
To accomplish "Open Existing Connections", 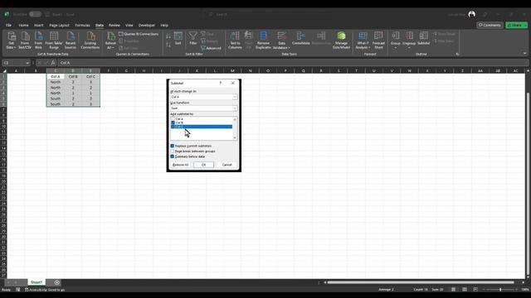I will (x=90, y=41).
